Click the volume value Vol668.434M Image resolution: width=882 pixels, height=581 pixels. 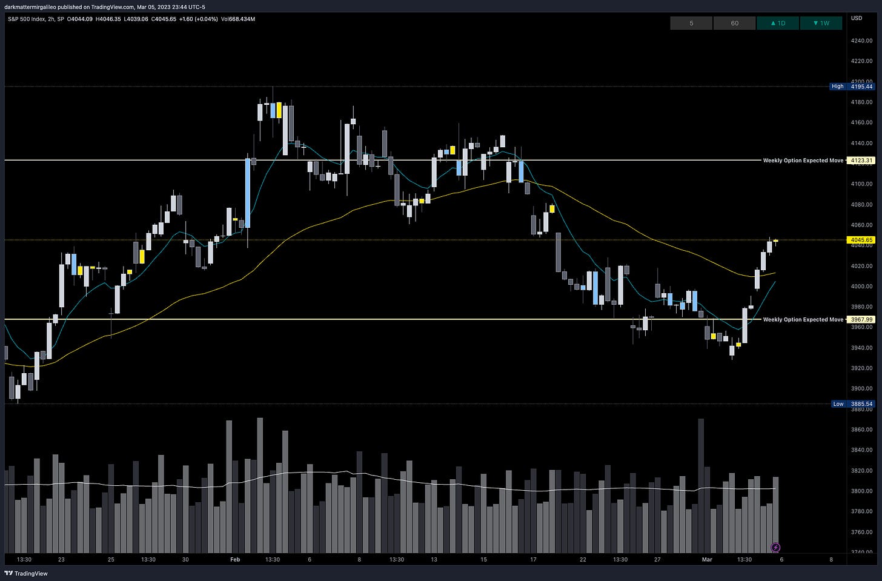coord(238,19)
